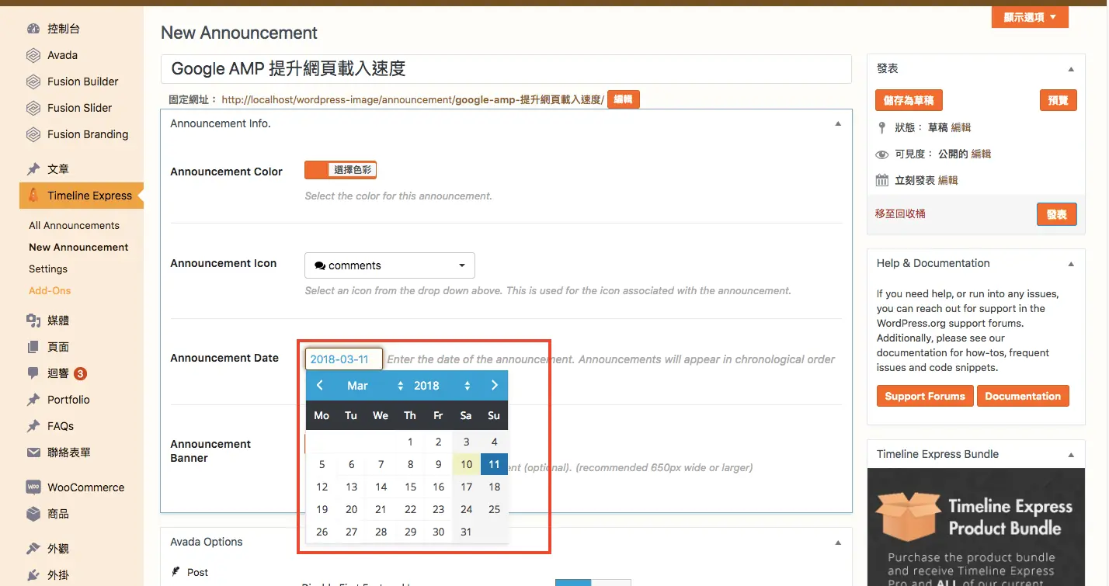The height and width of the screenshot is (586, 1109).
Task: Click the announcement date input field
Action: (344, 359)
